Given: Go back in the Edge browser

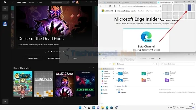Looking at the screenshot, I should click(101, 6).
